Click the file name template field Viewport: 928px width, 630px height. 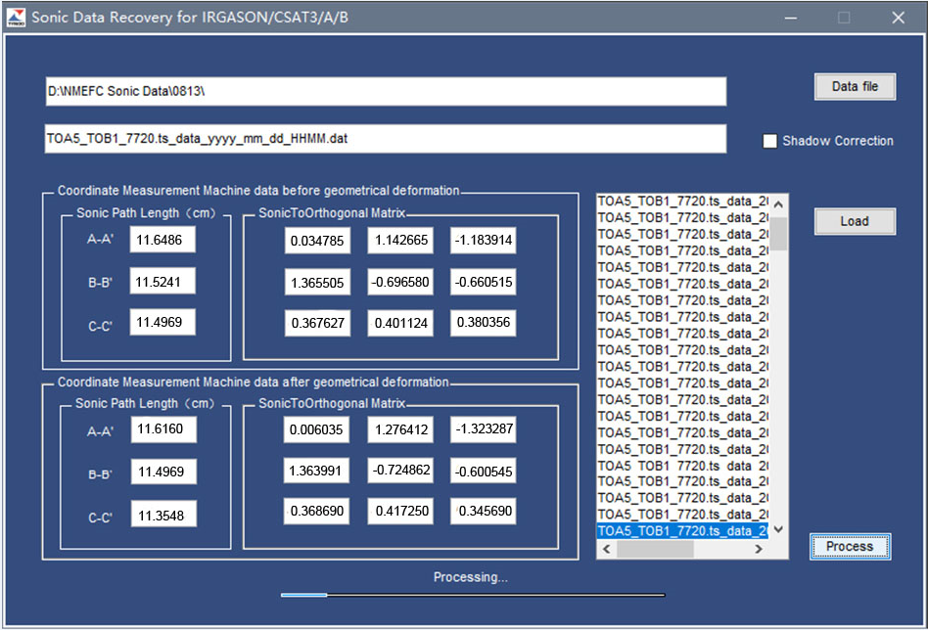point(386,139)
